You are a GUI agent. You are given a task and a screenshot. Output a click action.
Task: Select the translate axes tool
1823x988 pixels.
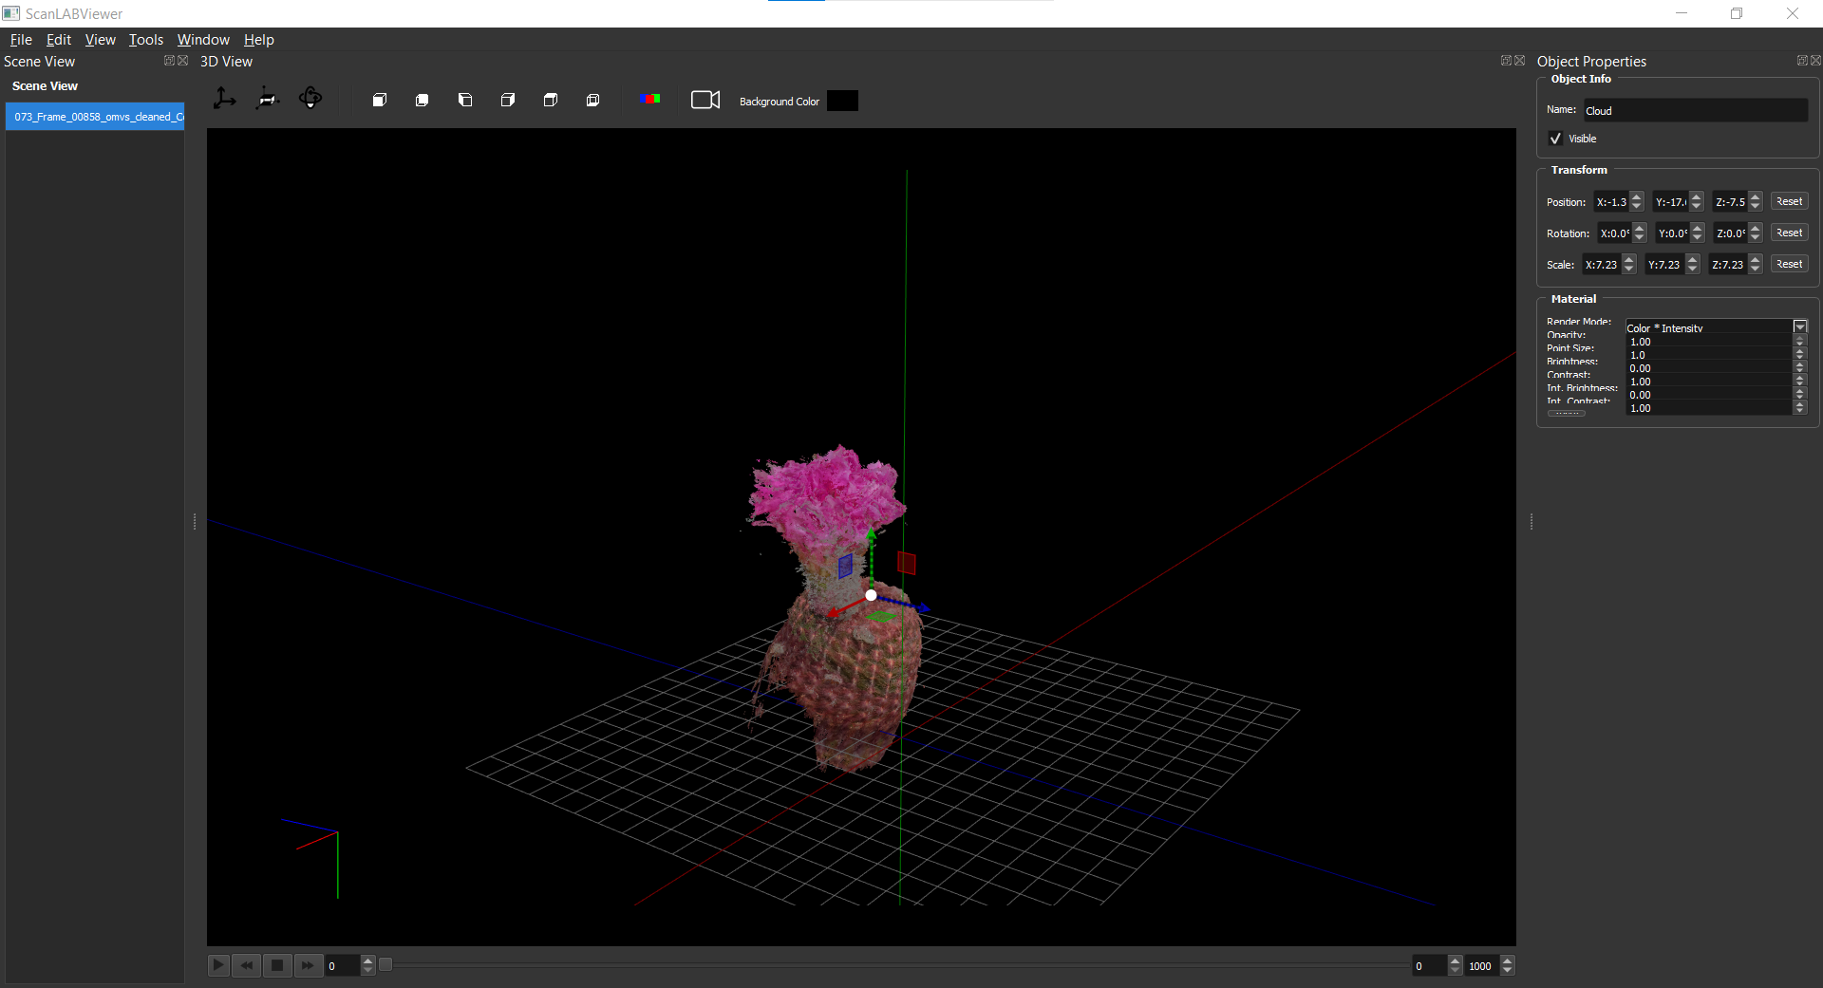[x=224, y=99]
